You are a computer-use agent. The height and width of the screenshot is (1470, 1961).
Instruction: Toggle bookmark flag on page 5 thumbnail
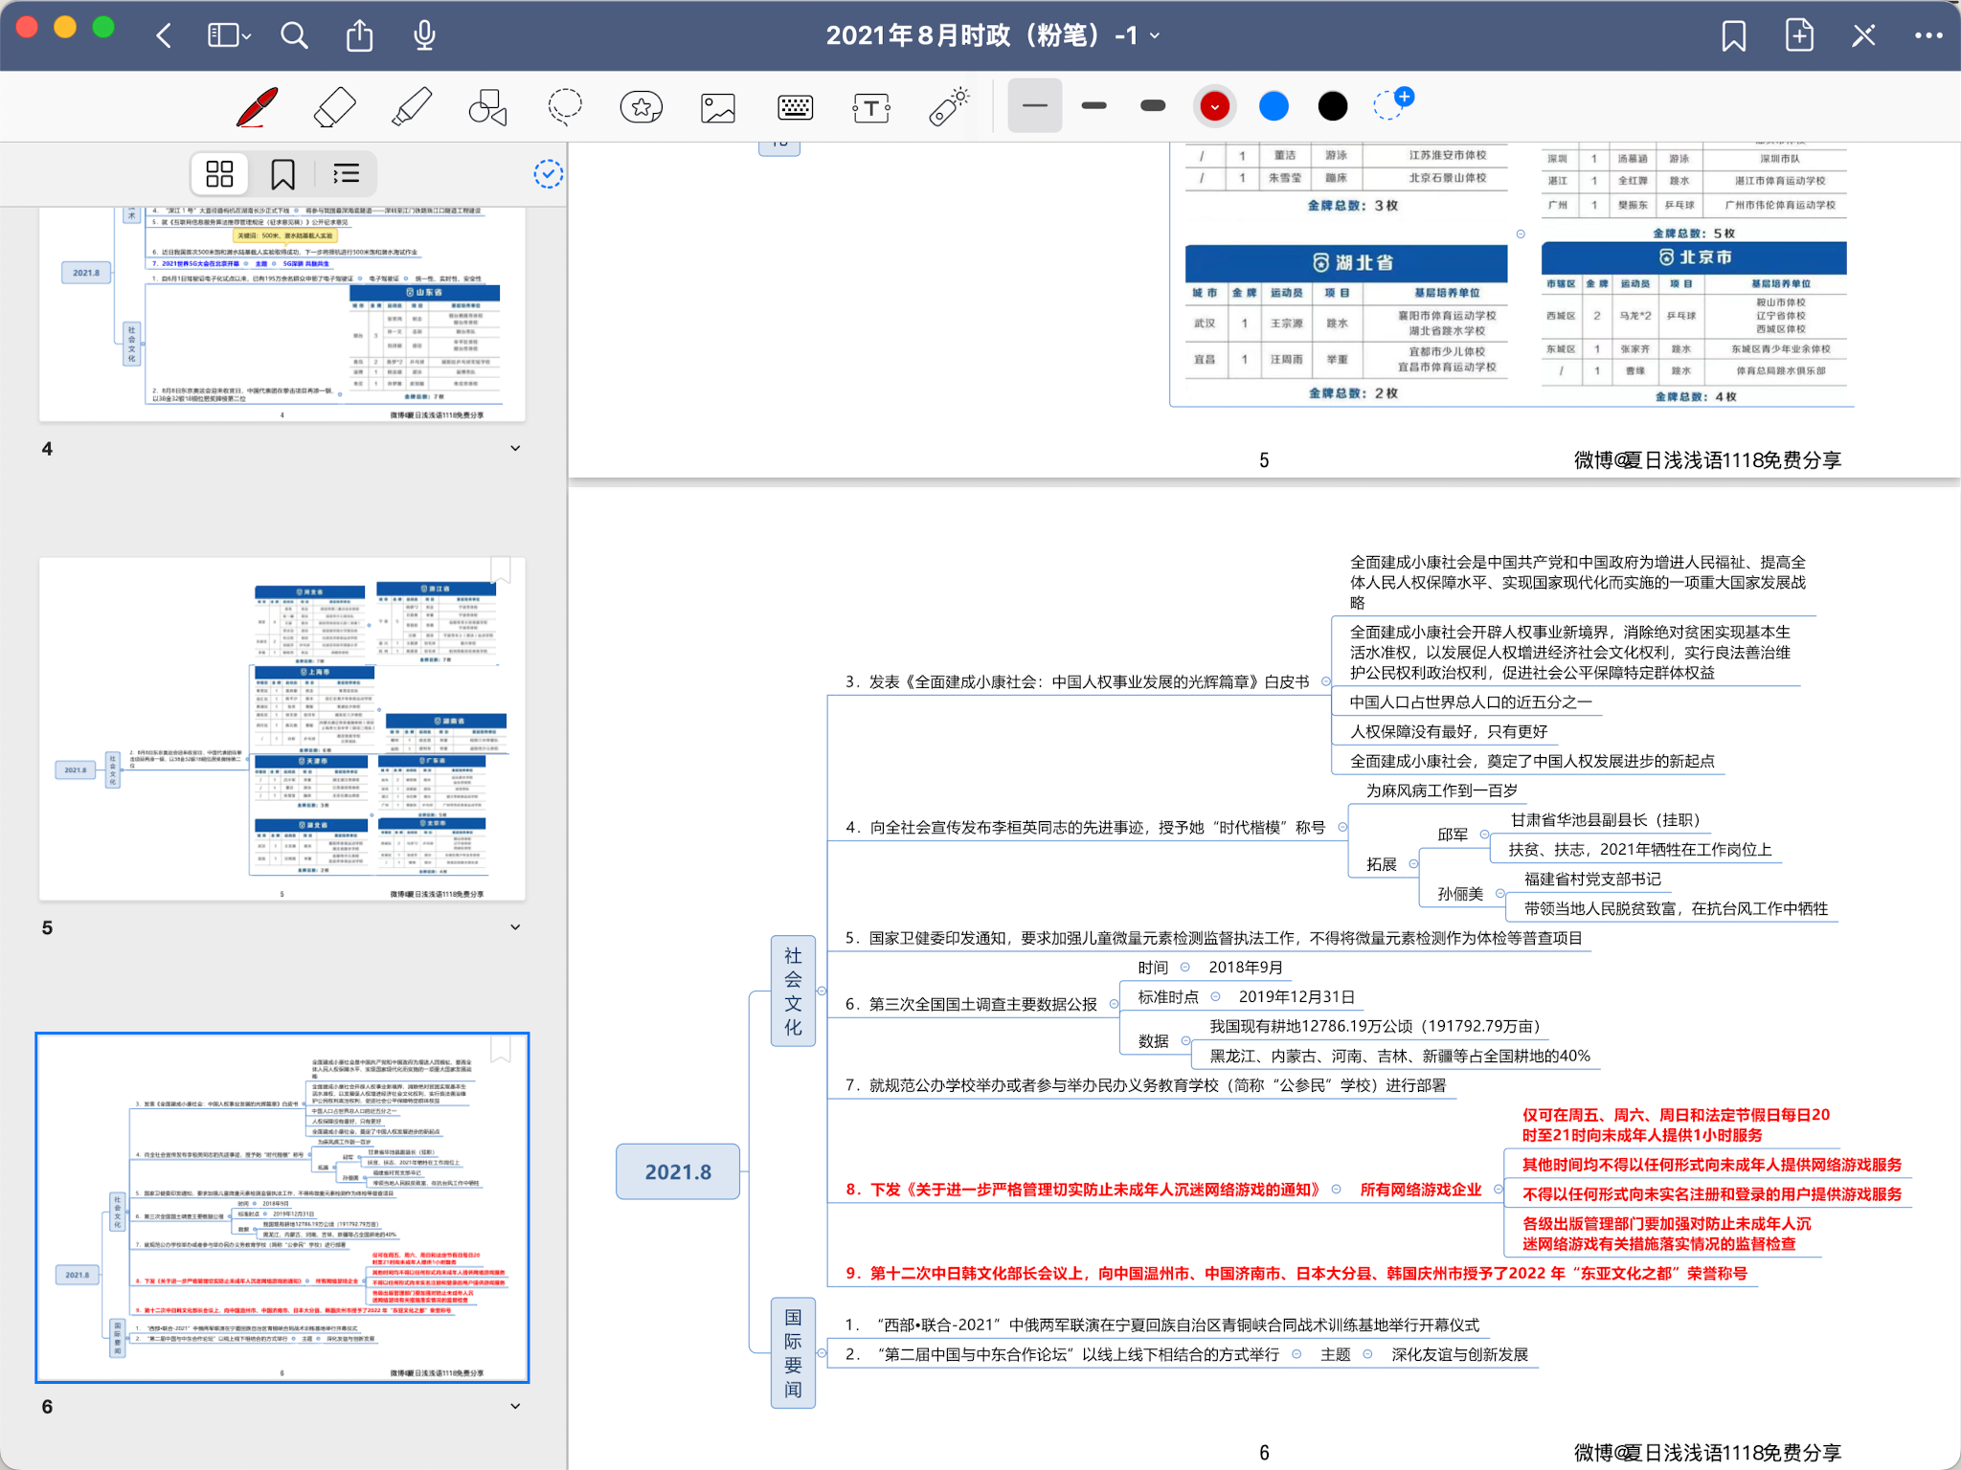[x=500, y=569]
